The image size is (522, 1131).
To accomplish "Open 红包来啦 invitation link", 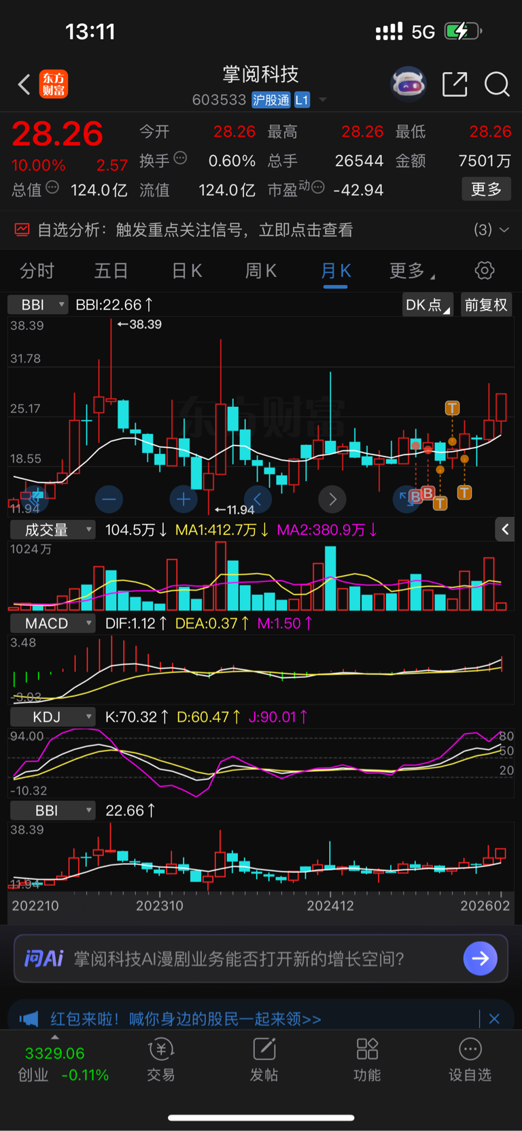I will pos(186,1019).
